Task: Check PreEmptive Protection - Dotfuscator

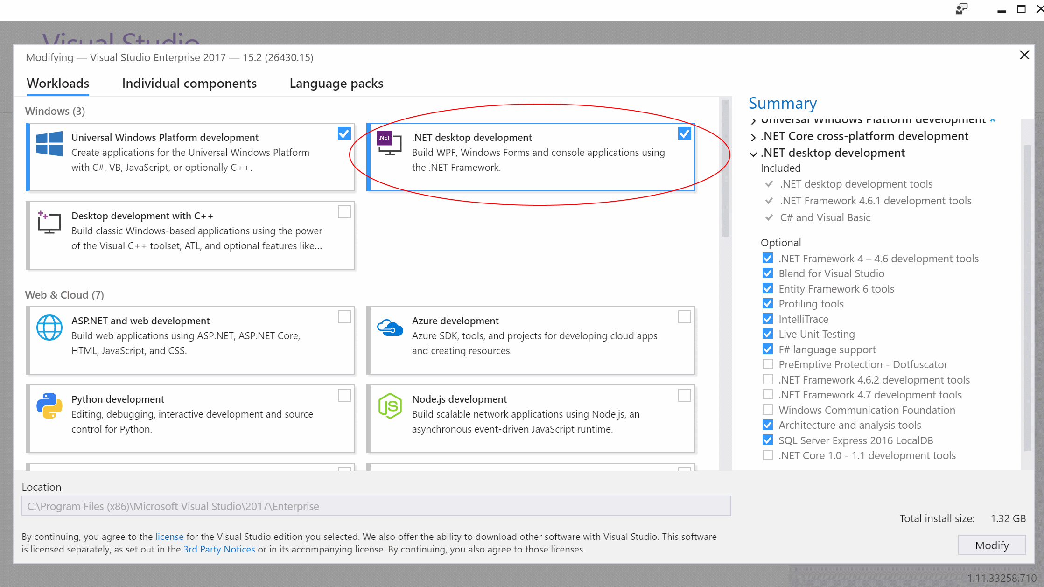Action: coord(767,364)
